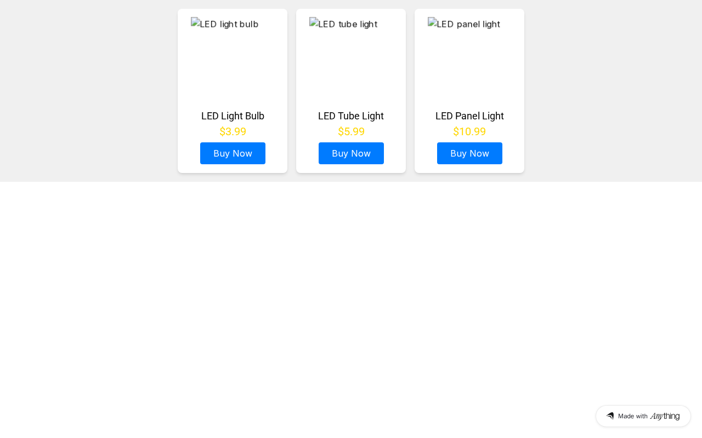
Task: Click the Anything logo icon in the badge
Action: click(610, 416)
